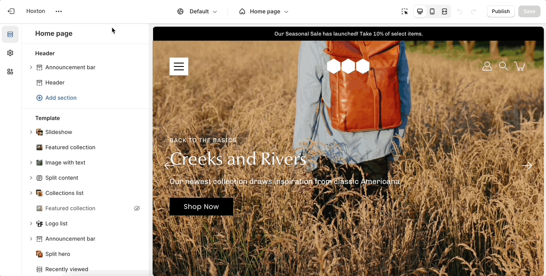546x276 pixels.
Task: Click the exit editor icon
Action: [11, 11]
